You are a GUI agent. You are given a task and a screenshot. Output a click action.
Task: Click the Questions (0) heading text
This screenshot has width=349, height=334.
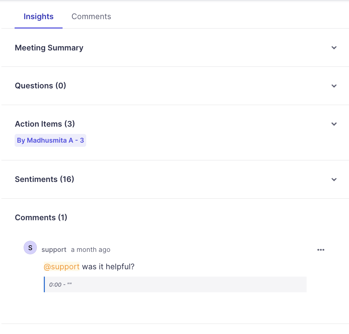(x=40, y=86)
